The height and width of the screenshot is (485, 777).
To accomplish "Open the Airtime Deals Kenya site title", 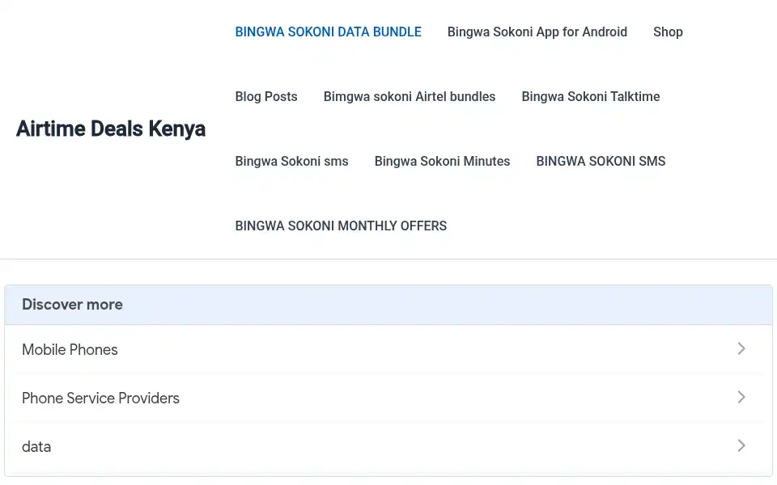I will pyautogui.click(x=111, y=129).
